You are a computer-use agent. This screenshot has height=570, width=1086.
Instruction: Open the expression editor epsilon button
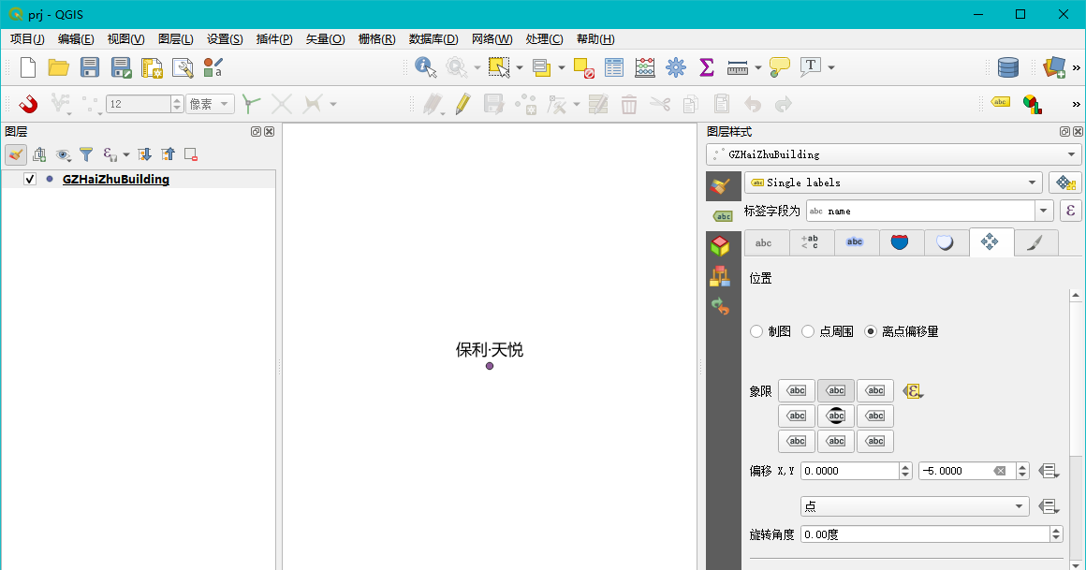click(1071, 211)
